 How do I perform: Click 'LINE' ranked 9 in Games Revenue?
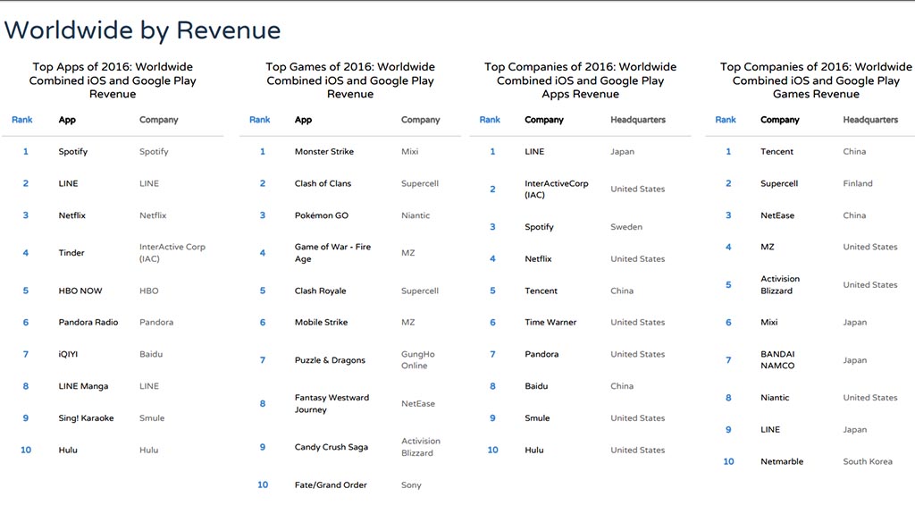point(770,430)
